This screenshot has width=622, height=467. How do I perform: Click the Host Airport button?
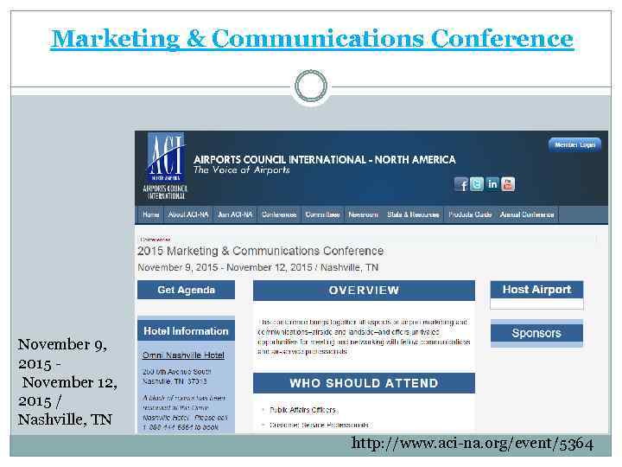(536, 290)
